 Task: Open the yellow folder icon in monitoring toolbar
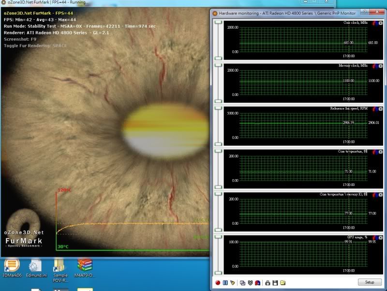(283, 283)
